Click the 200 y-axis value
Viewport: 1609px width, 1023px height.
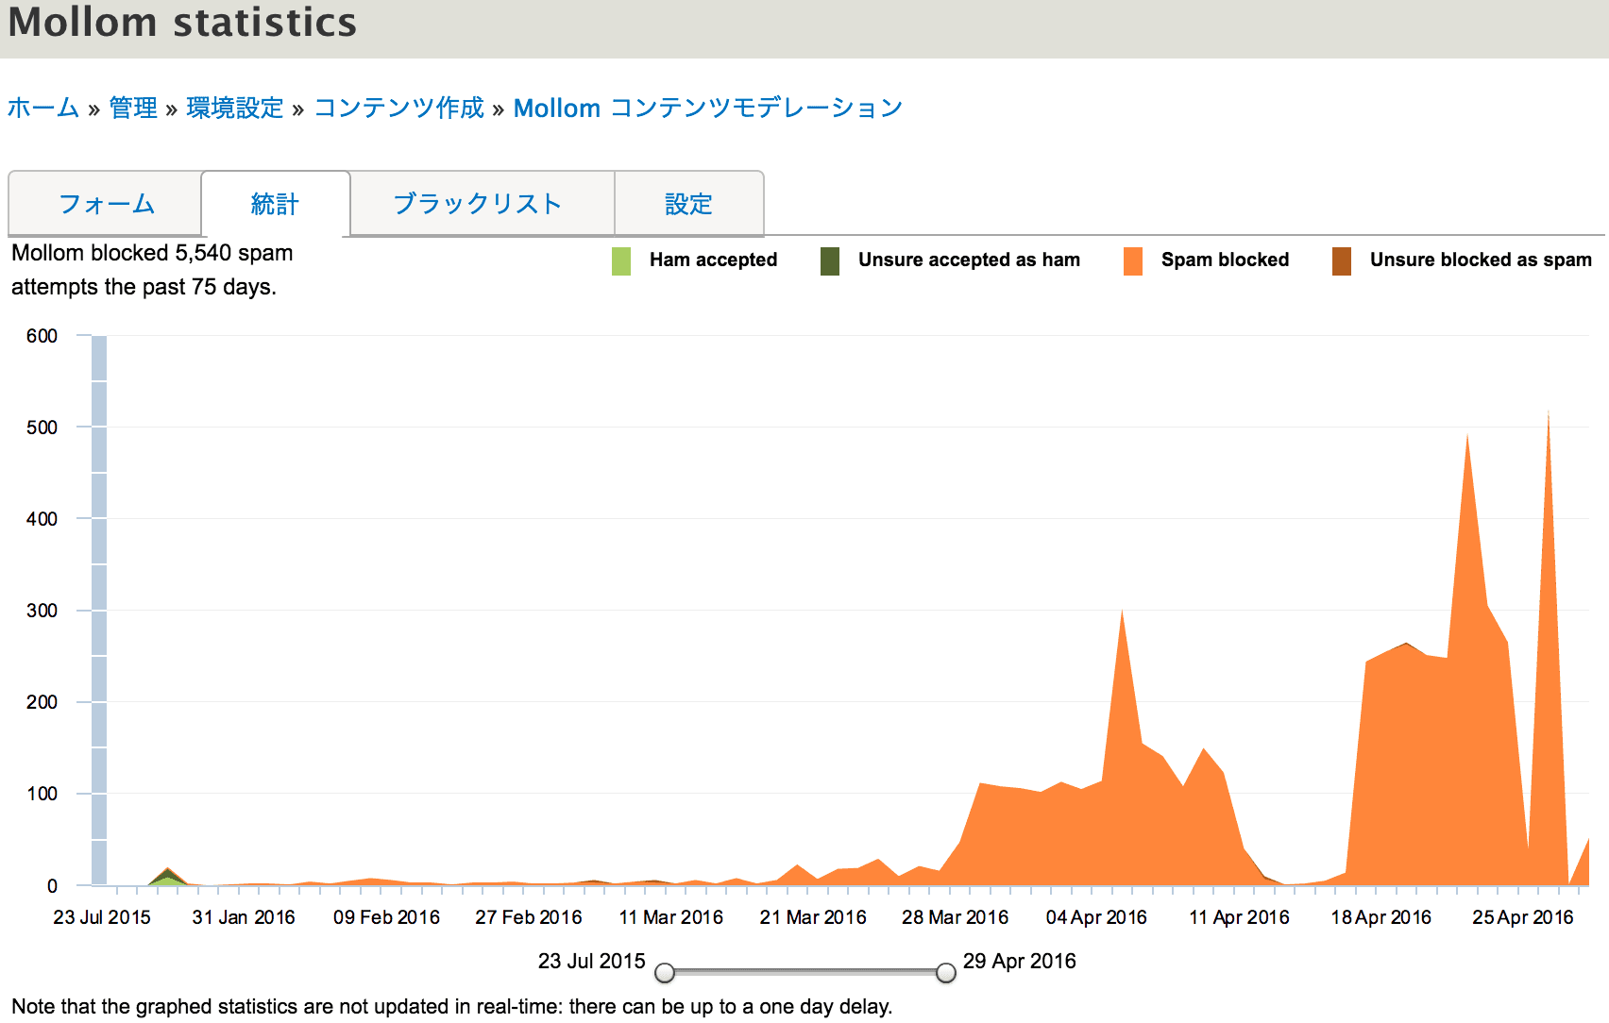point(42,702)
